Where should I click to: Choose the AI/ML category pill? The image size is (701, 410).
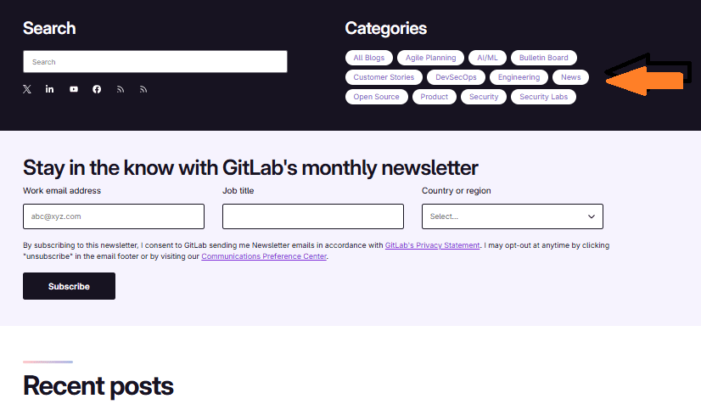[x=487, y=58]
